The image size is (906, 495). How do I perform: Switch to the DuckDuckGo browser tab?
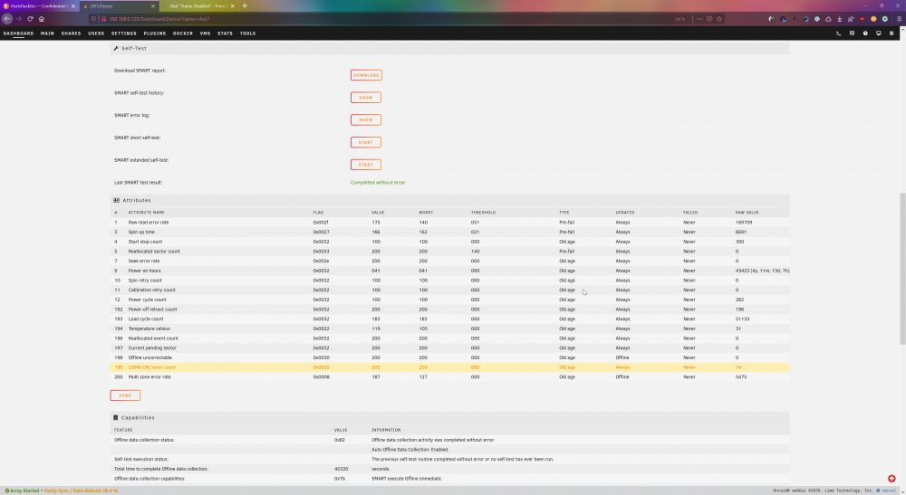pyautogui.click(x=39, y=5)
